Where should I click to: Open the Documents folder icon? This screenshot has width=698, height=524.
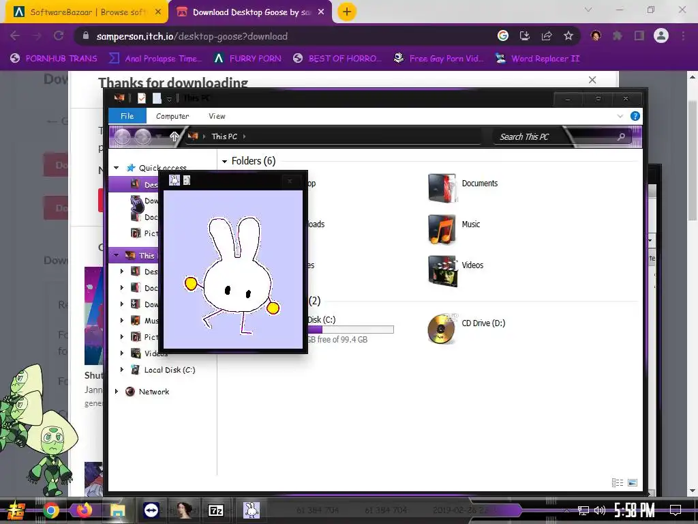point(442,188)
